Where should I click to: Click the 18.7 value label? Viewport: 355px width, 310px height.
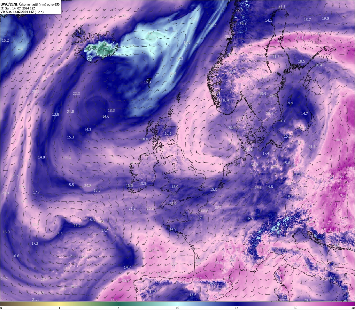[307, 20]
